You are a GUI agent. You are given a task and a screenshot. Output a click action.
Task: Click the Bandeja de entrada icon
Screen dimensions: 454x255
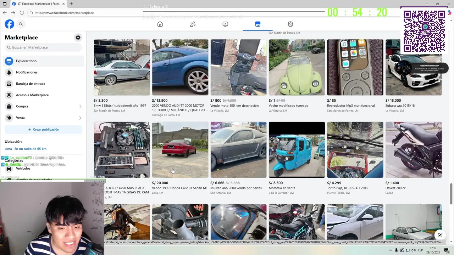[x=9, y=84]
